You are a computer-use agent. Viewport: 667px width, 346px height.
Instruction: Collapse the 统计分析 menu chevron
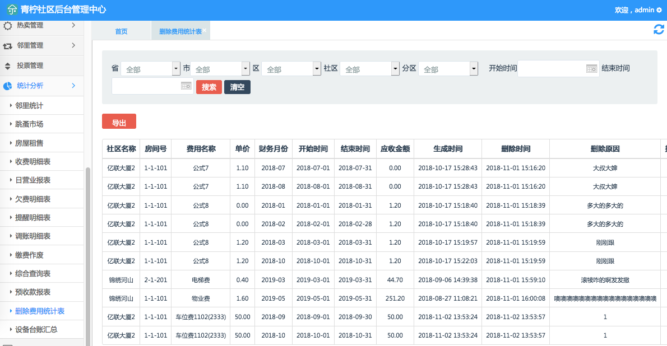click(x=73, y=86)
